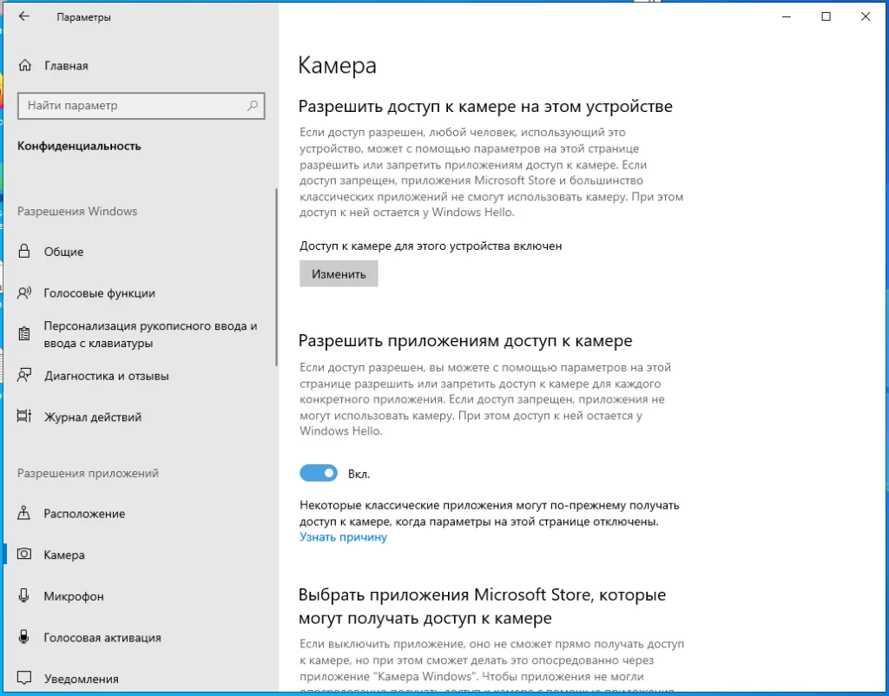
Task: Click the Голосовая активация icon
Action: click(25, 638)
